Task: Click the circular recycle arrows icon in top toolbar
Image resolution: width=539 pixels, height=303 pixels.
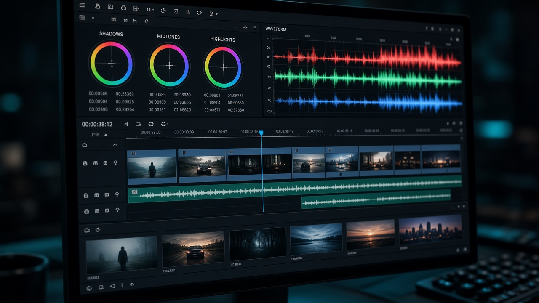Action: pos(123,8)
